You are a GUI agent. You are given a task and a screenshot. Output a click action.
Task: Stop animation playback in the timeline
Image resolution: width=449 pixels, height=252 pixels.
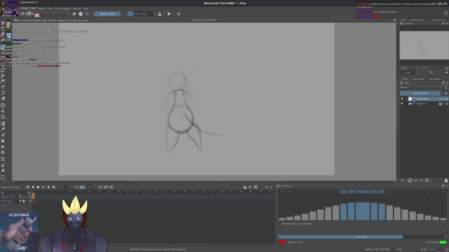[x=38, y=187]
